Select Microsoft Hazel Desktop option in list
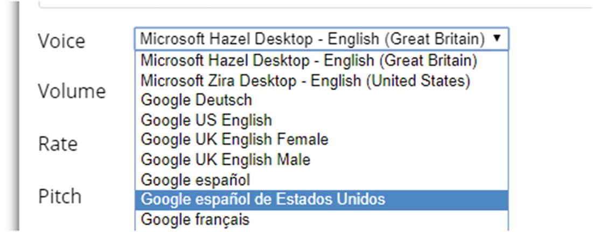This screenshot has width=593, height=232. 309,61
